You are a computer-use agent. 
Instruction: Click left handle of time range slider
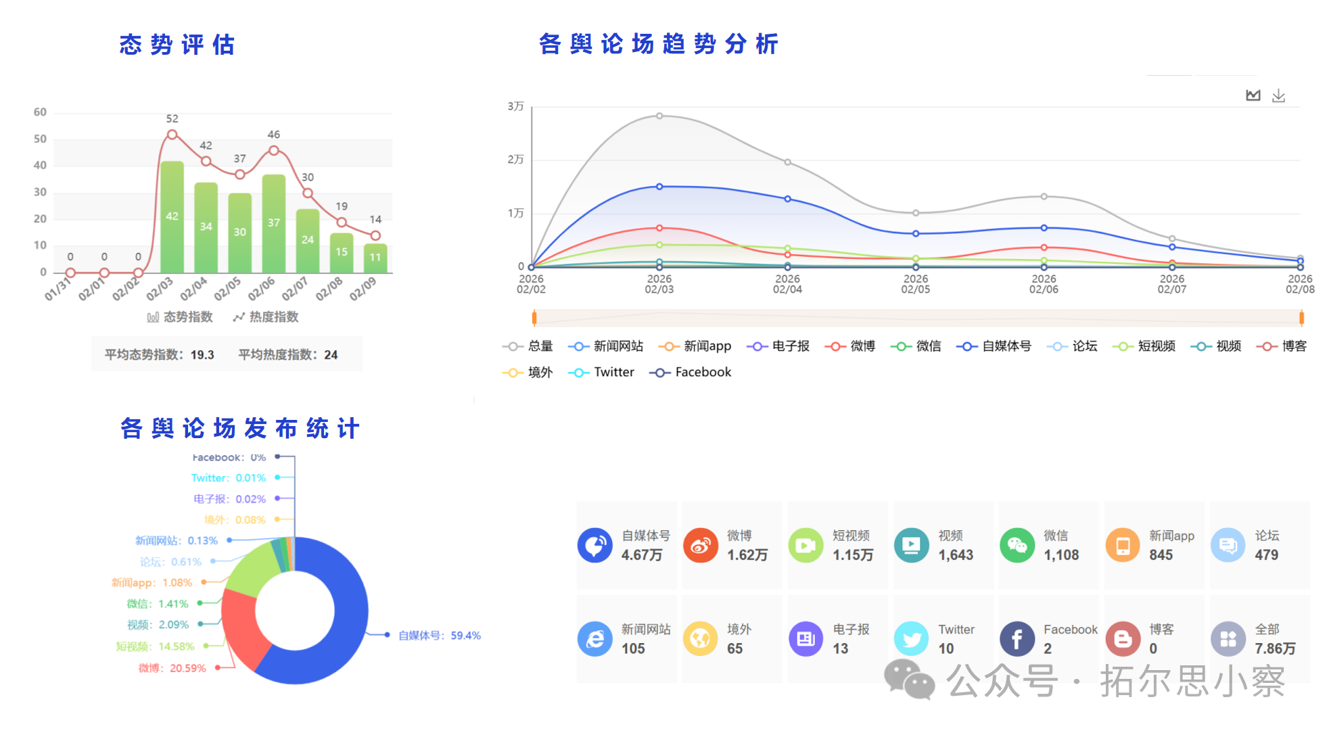tap(534, 318)
